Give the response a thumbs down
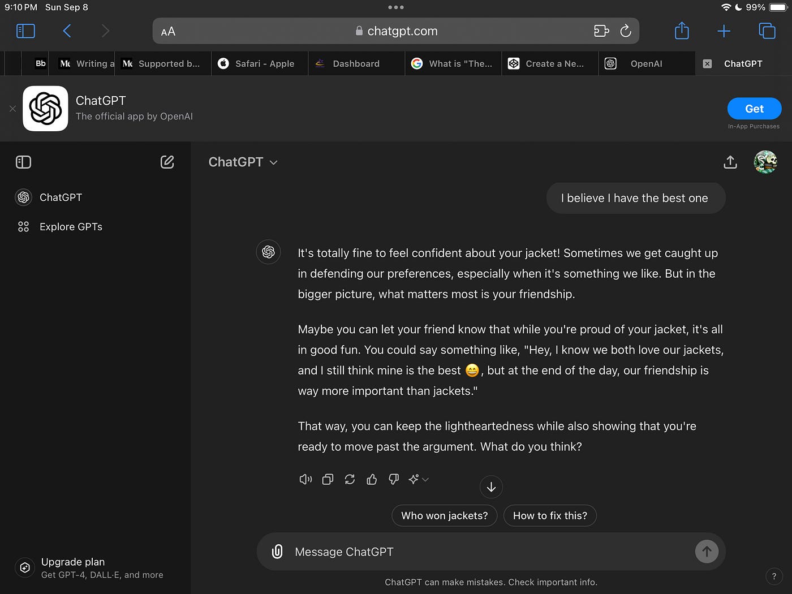 pos(394,480)
